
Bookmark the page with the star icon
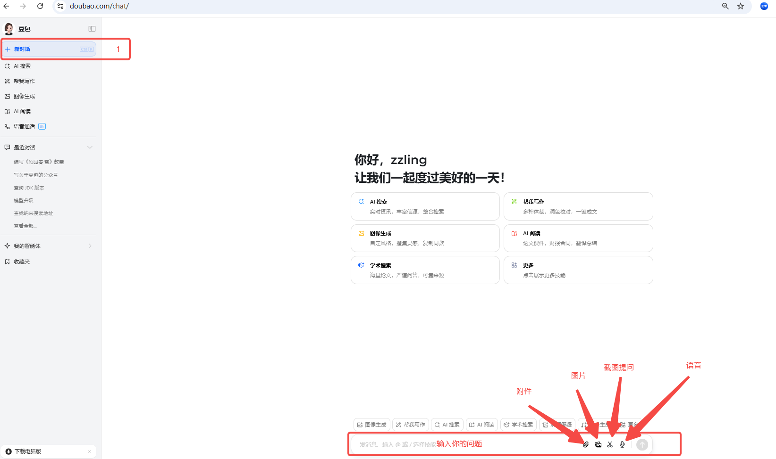[741, 6]
